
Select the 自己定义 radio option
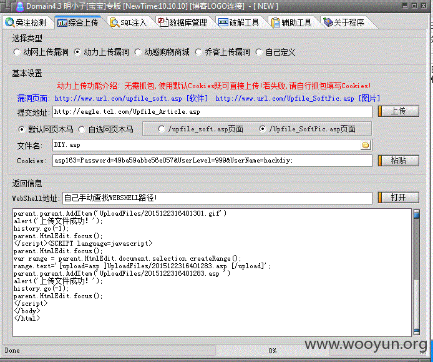point(259,52)
